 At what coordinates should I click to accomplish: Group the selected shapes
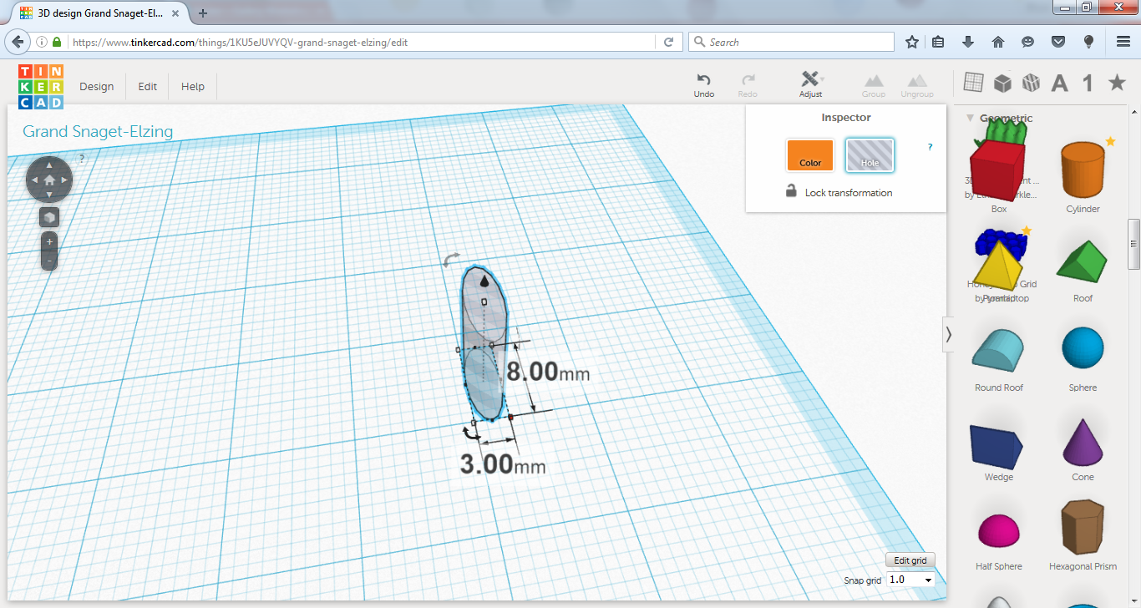pos(874,85)
